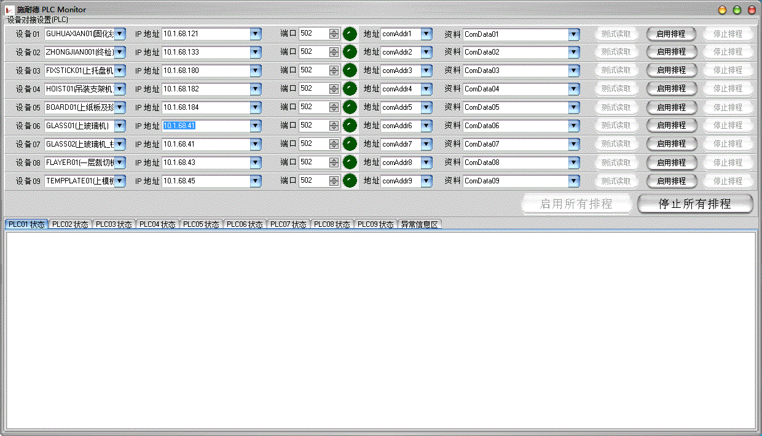762x436 pixels.
Task: Click the port 502 stepper for device 01
Action: [x=334, y=34]
